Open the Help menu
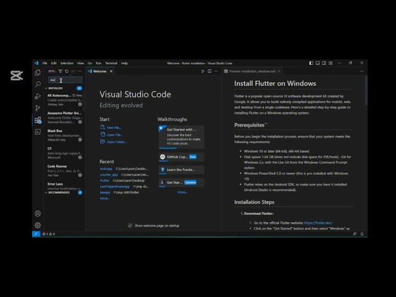Viewport: 396px width, 297px height. click(x=124, y=63)
